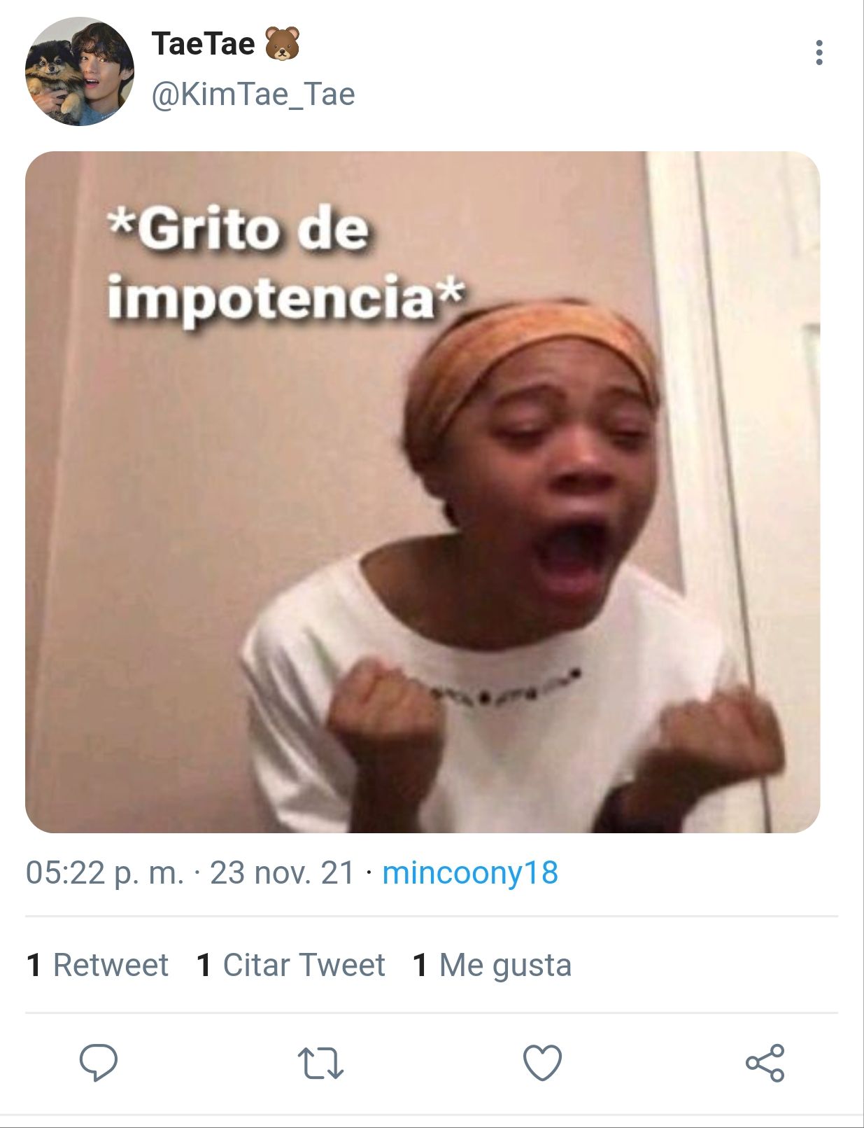Open the share icon options
This screenshot has height=1128, width=864.
tap(765, 1063)
